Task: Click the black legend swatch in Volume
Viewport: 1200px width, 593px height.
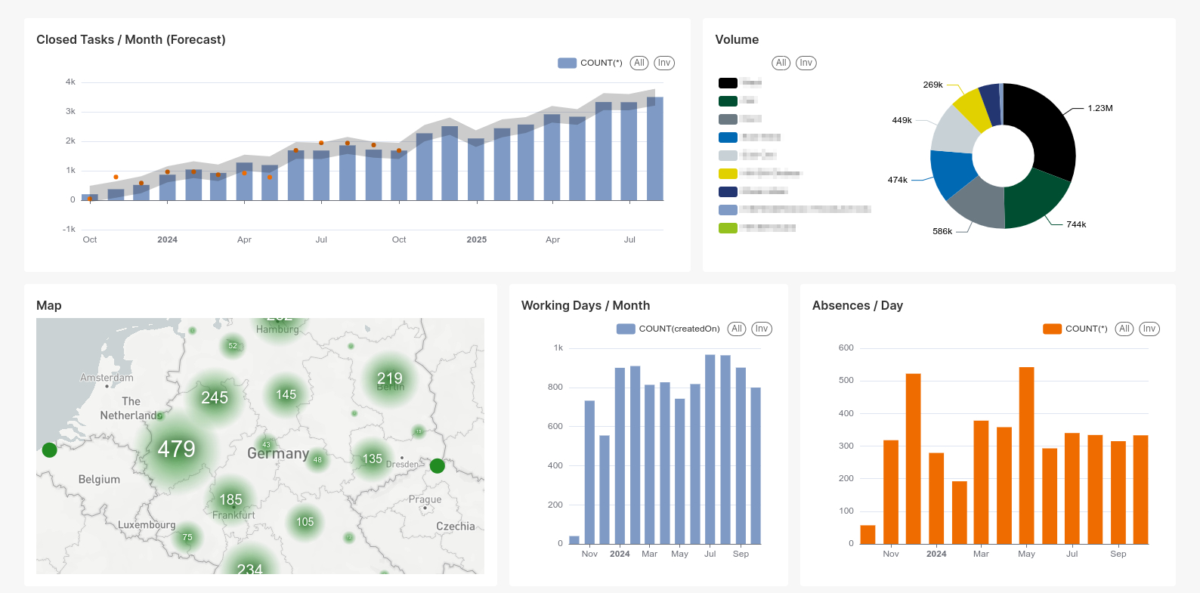Action: click(x=728, y=83)
